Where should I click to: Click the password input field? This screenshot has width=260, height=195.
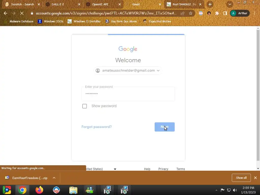(128, 94)
